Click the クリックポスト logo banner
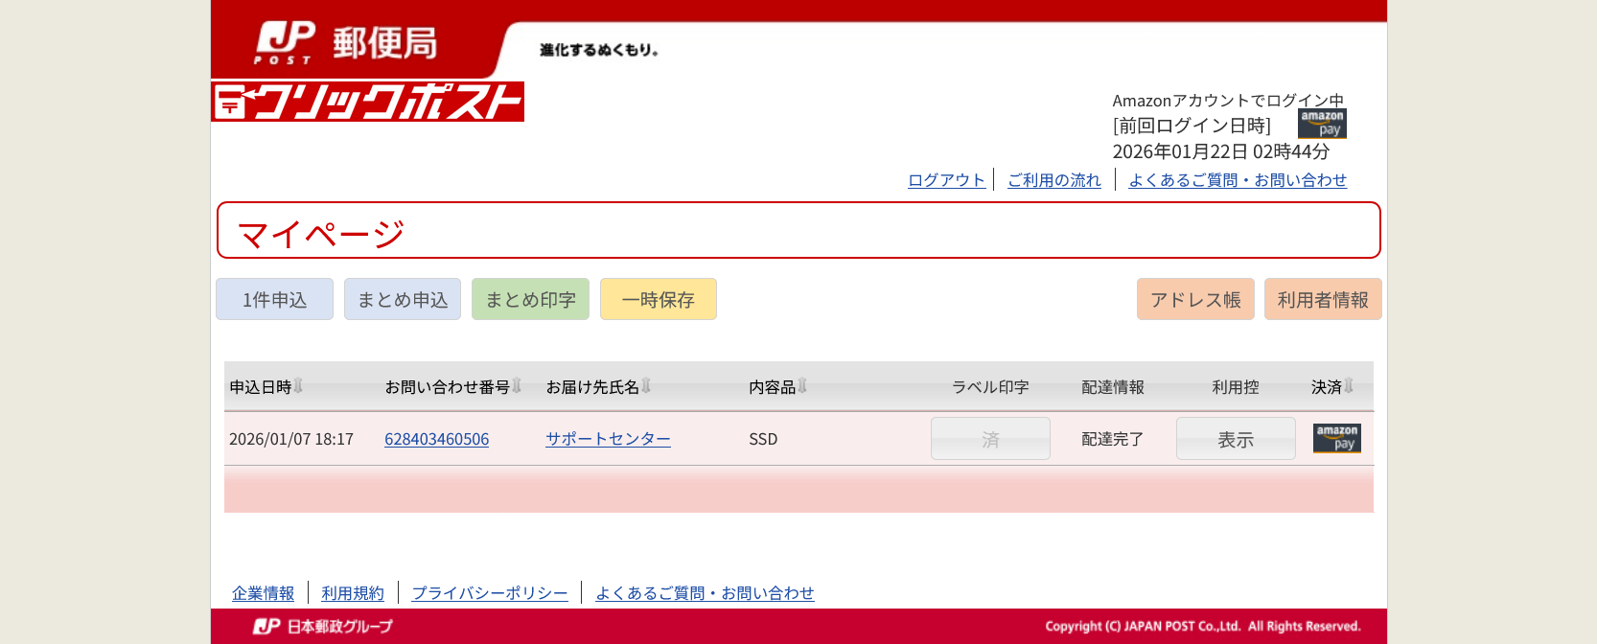Viewport: 1597px width, 644px height. point(367,102)
